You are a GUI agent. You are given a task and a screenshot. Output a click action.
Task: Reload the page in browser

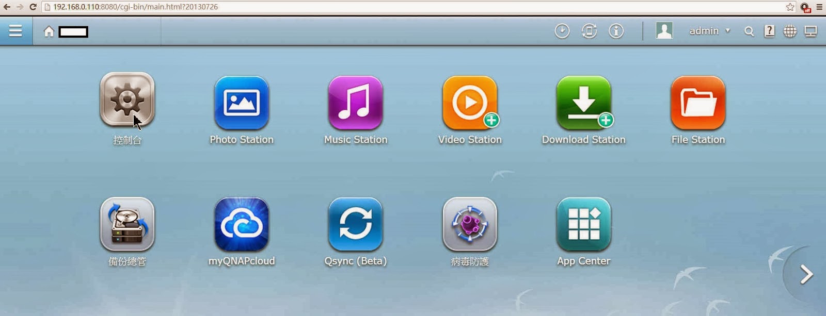click(x=33, y=7)
